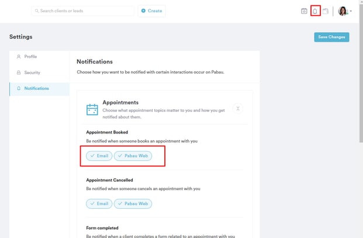
Task: Open the notifications bell icon
Action: coord(315,11)
